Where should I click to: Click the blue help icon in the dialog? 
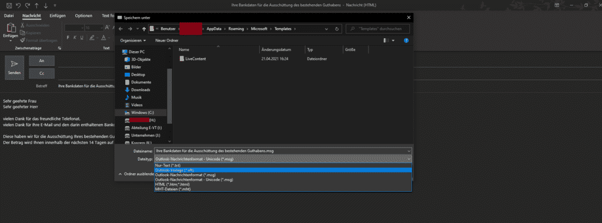click(x=406, y=40)
